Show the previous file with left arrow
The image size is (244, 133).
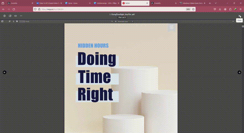click(x=4, y=72)
